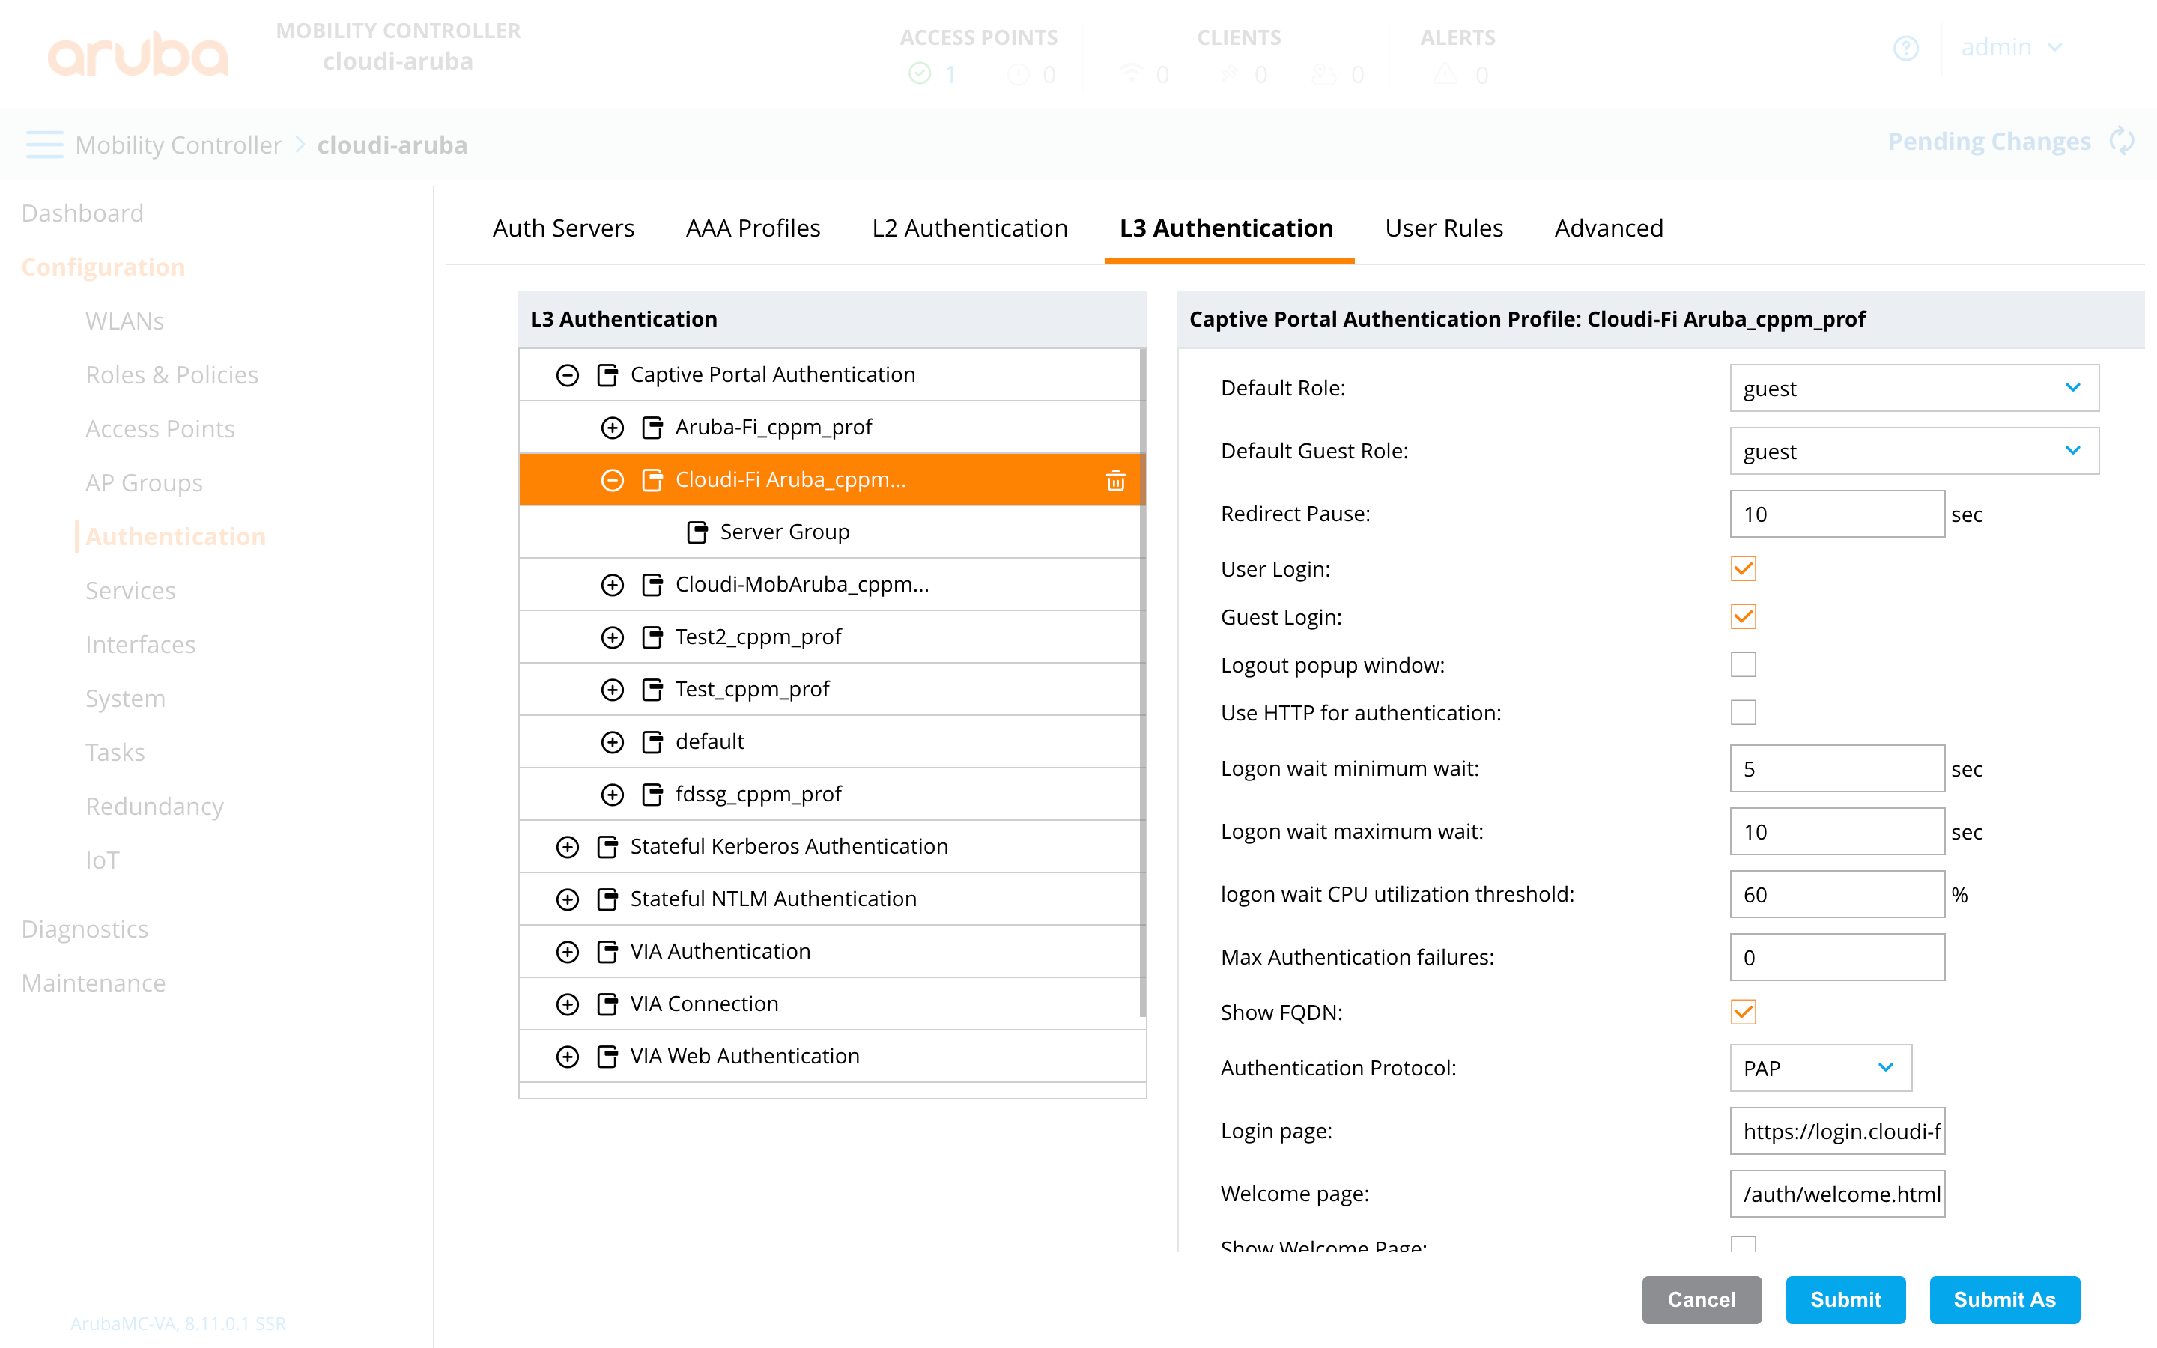
Task: Open the Default Role dropdown
Action: [1913, 388]
